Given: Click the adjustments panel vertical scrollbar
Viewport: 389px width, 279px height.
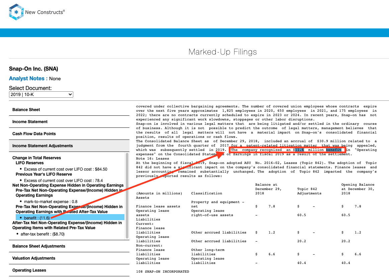Looking at the screenshot, I should (x=127, y=196).
